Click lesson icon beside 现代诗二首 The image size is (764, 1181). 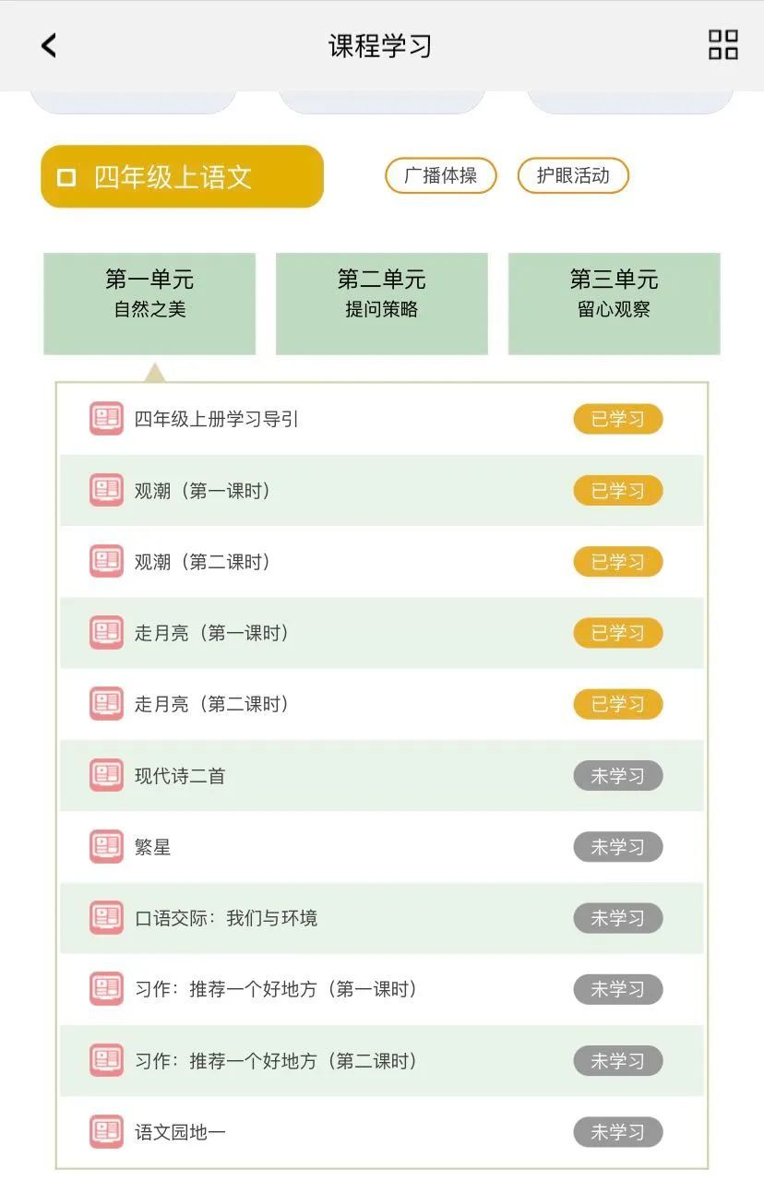[x=106, y=775]
